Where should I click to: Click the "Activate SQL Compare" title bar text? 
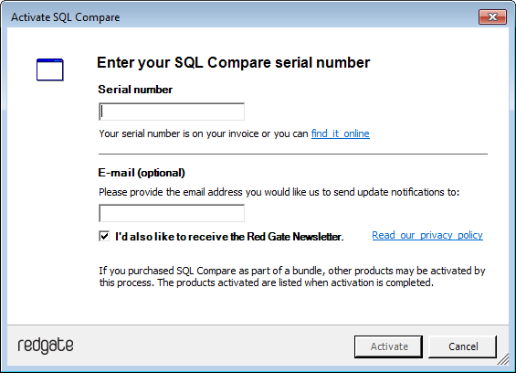66,17
